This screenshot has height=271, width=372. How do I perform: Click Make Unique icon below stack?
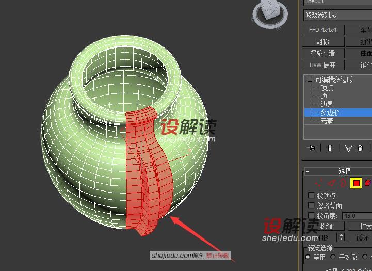(x=348, y=148)
